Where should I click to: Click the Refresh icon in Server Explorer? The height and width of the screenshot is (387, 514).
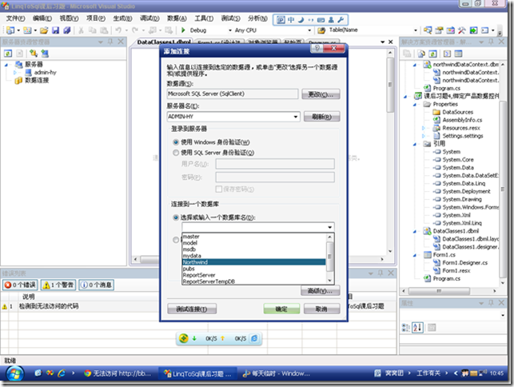(x=8, y=53)
